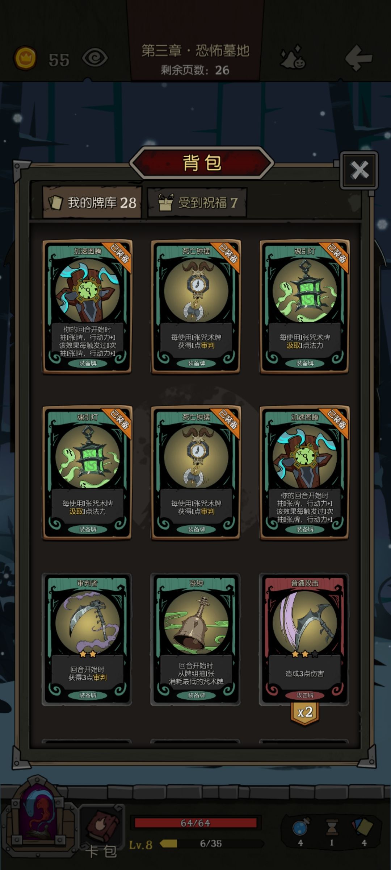Click the x2 count badge

[x=305, y=712]
